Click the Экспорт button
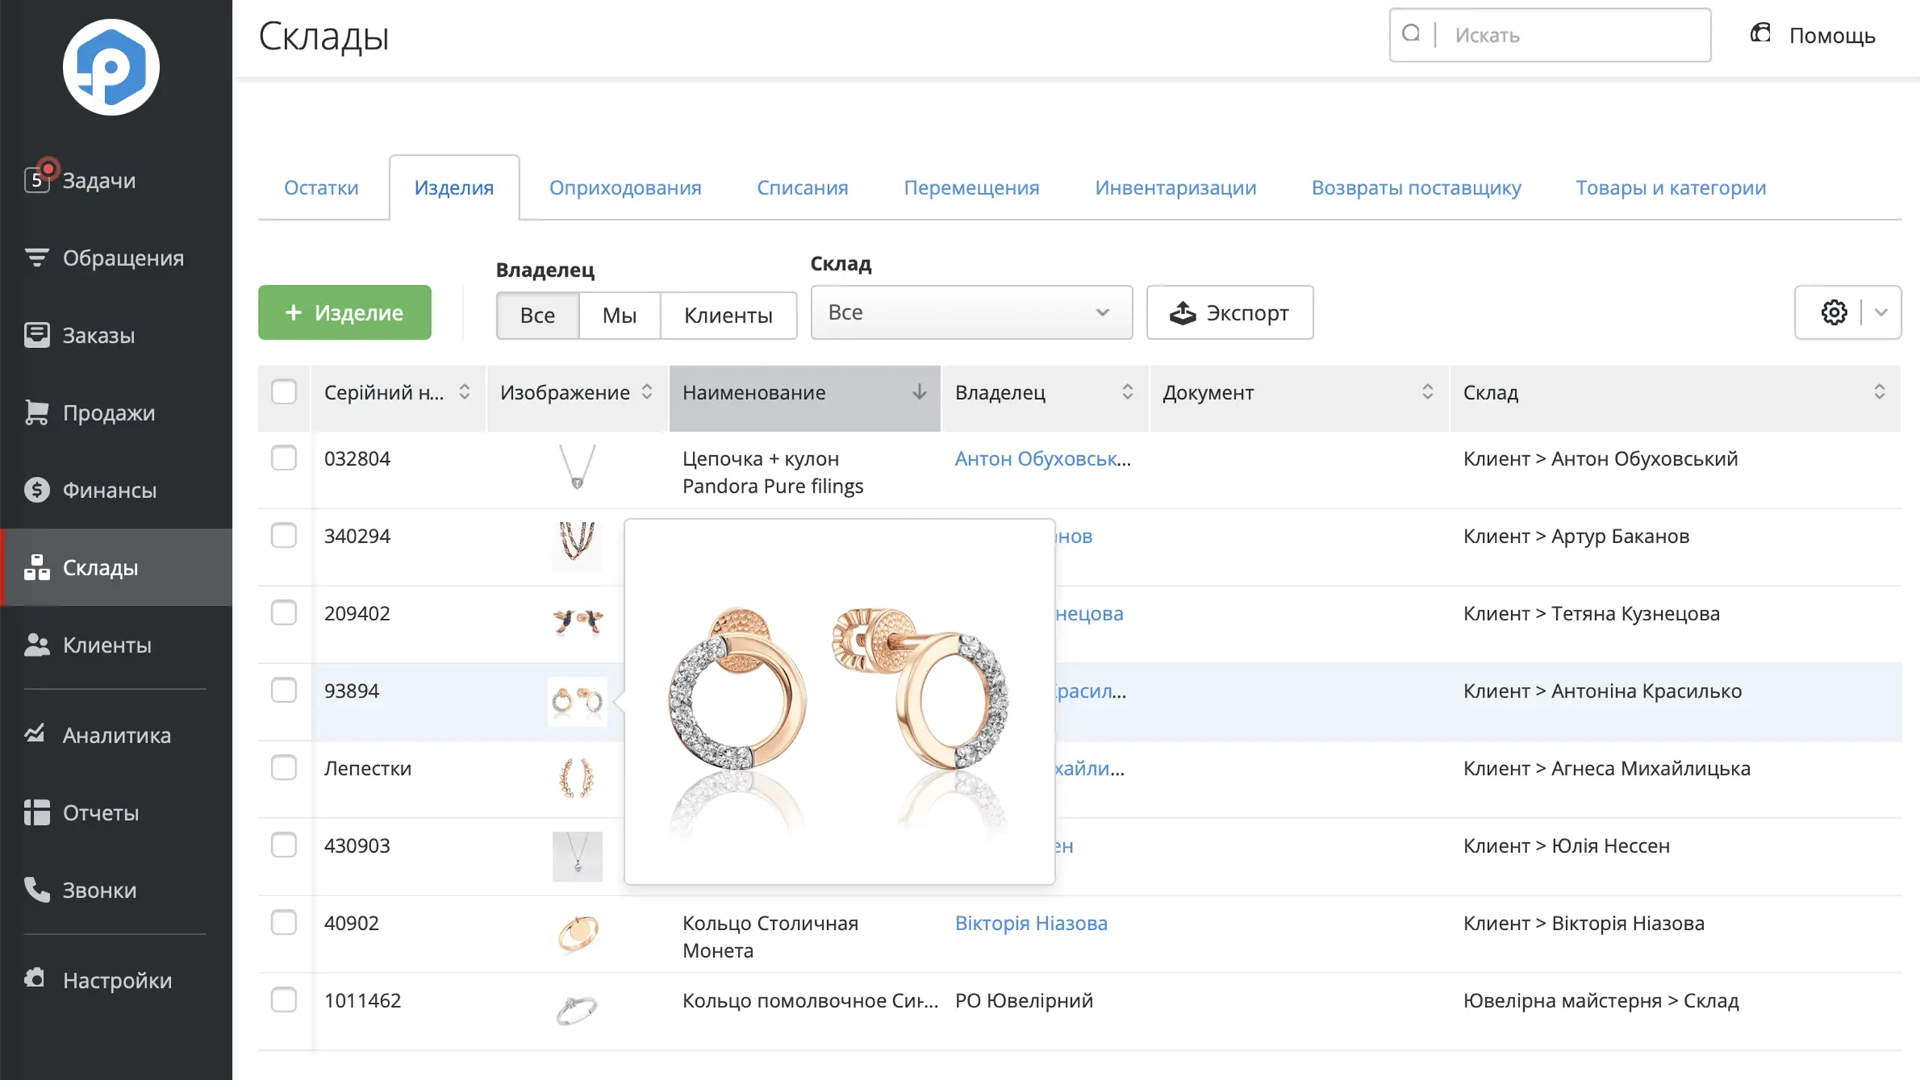This screenshot has height=1080, width=1920. coord(1230,312)
